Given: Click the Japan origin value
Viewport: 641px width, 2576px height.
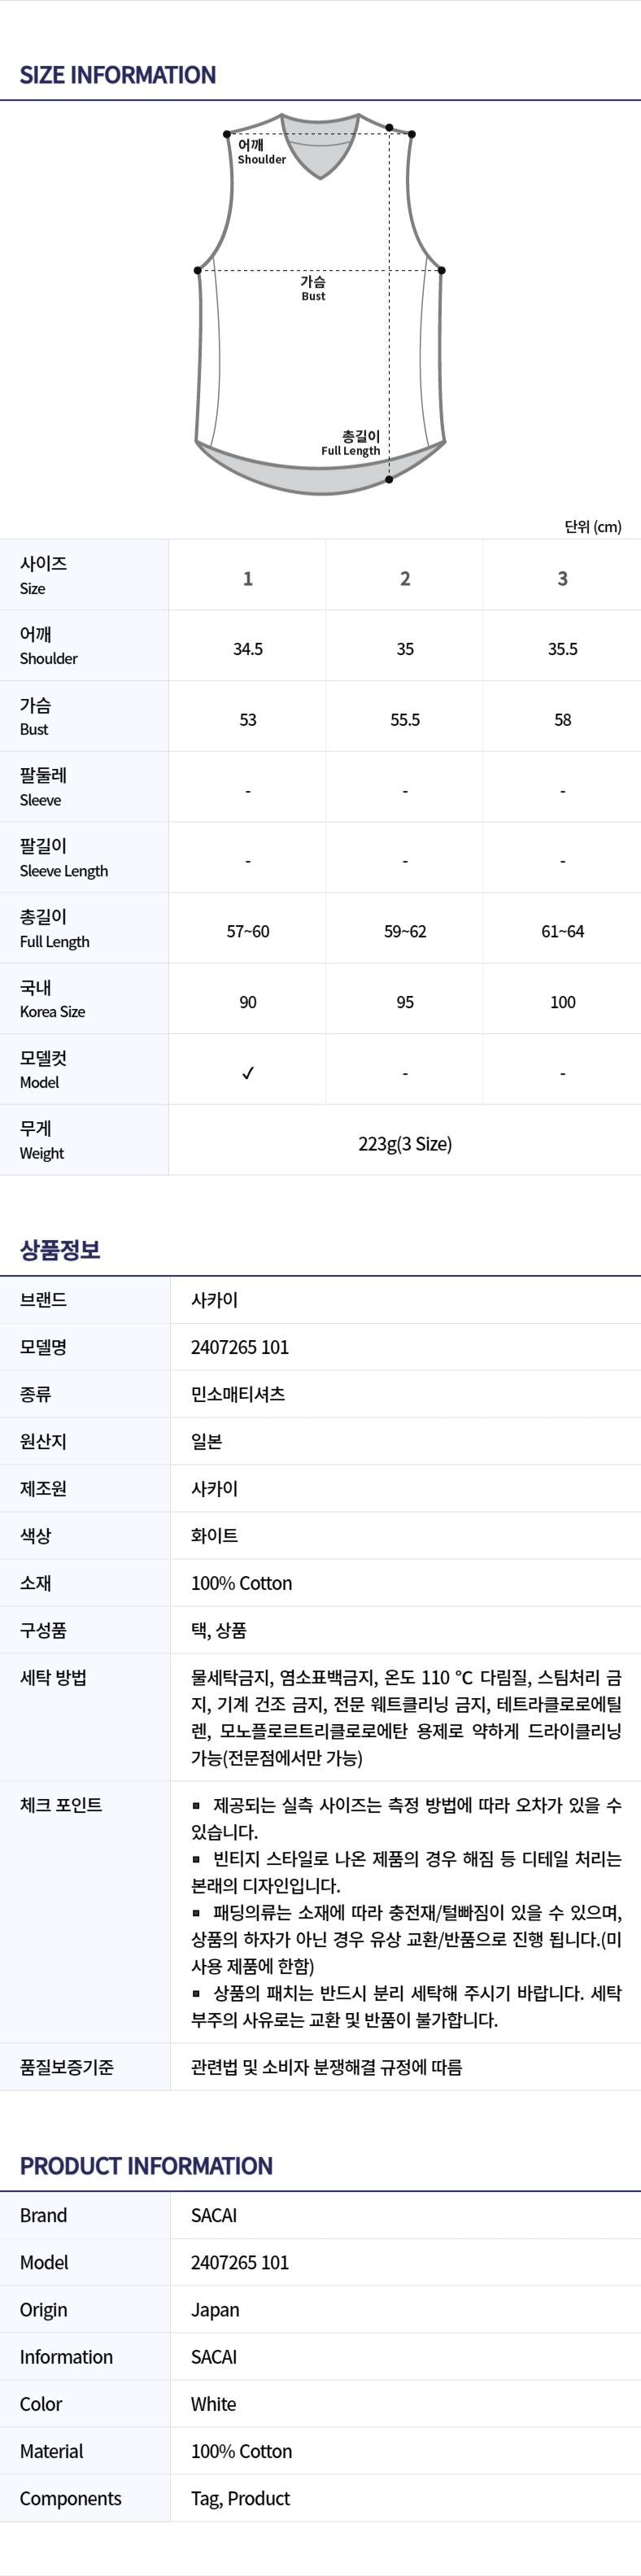Looking at the screenshot, I should 215,2310.
